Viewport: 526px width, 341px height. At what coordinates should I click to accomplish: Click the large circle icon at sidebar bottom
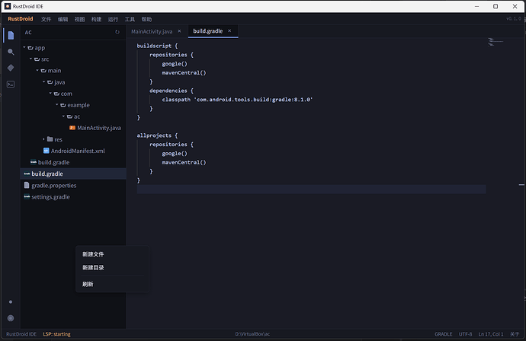11,318
